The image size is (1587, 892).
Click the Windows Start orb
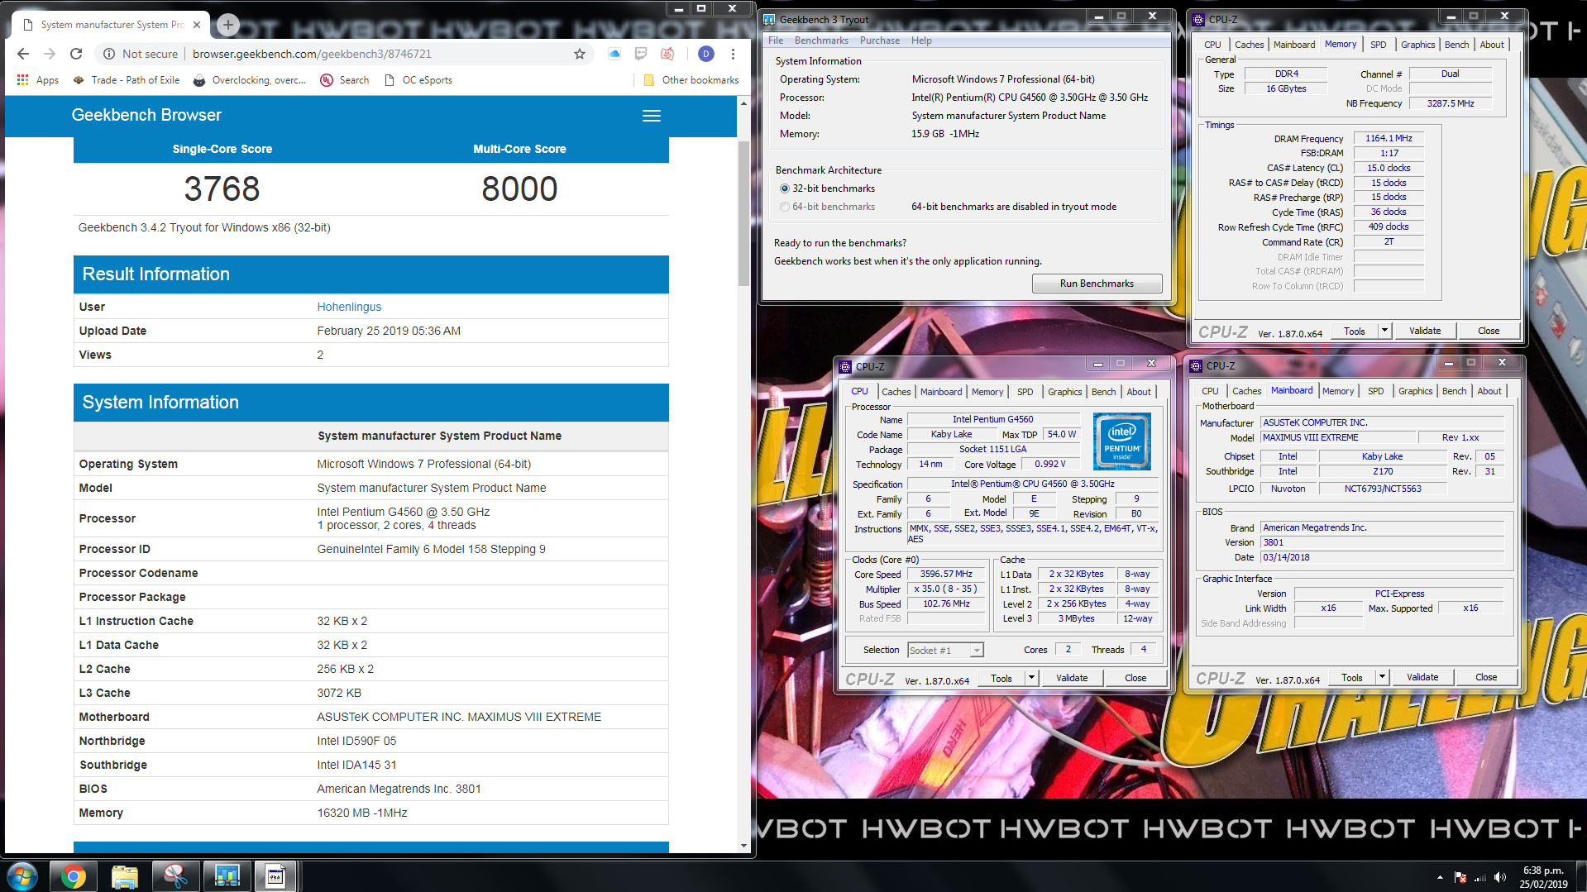click(x=22, y=875)
